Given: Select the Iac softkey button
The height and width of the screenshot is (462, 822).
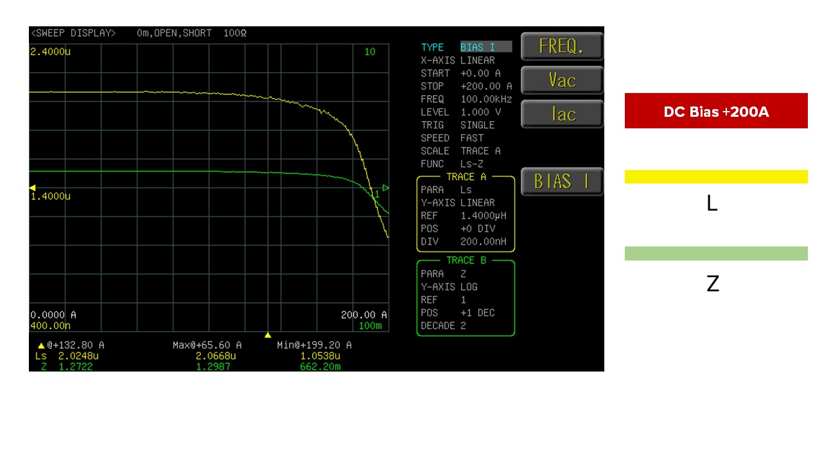Looking at the screenshot, I should coord(562,114).
